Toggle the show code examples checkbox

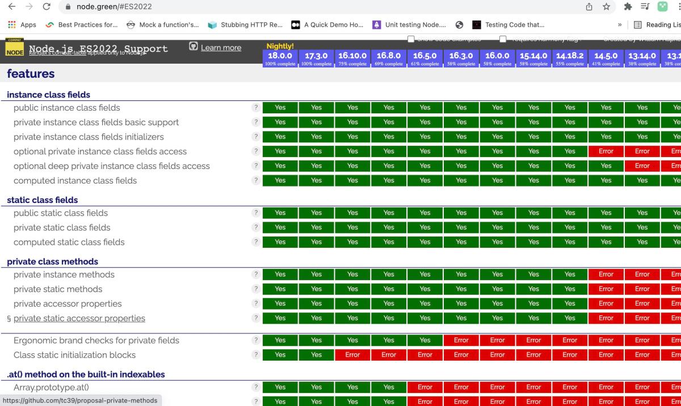tap(411, 39)
